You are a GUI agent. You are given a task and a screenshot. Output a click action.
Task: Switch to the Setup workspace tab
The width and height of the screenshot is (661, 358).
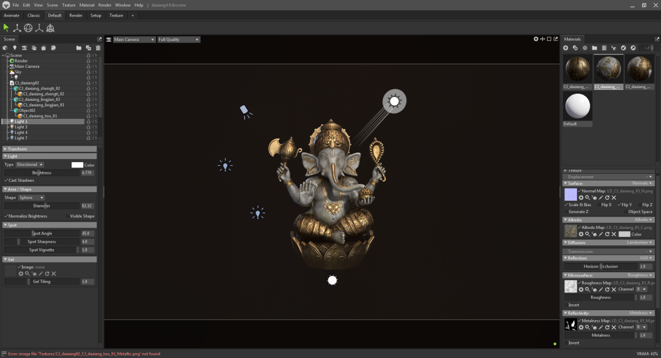pyautogui.click(x=95, y=15)
